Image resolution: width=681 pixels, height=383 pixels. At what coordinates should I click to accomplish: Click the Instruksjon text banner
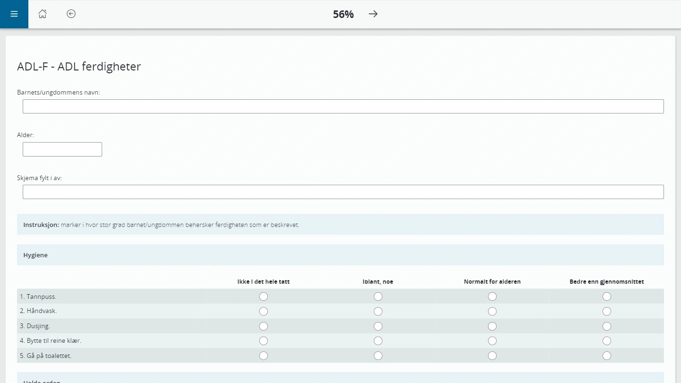click(340, 225)
